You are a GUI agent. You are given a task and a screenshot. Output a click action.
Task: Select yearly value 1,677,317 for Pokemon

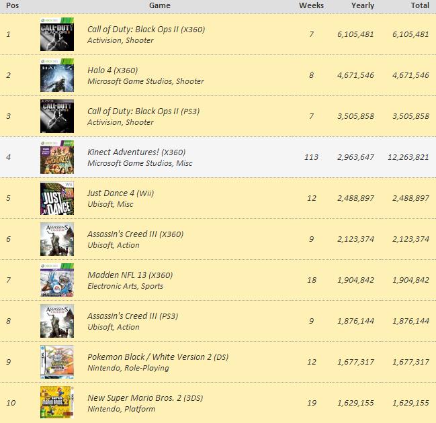tap(355, 362)
